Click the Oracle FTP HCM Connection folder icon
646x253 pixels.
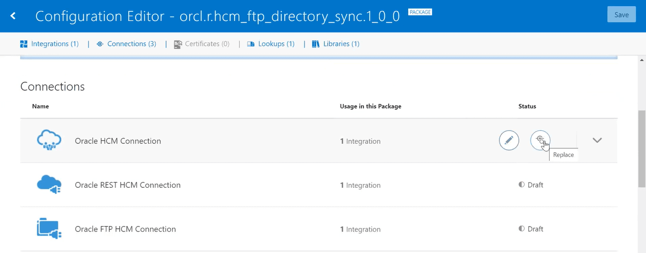[49, 228]
